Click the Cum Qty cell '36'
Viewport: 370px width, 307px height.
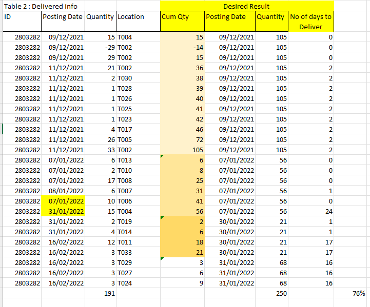coord(182,68)
